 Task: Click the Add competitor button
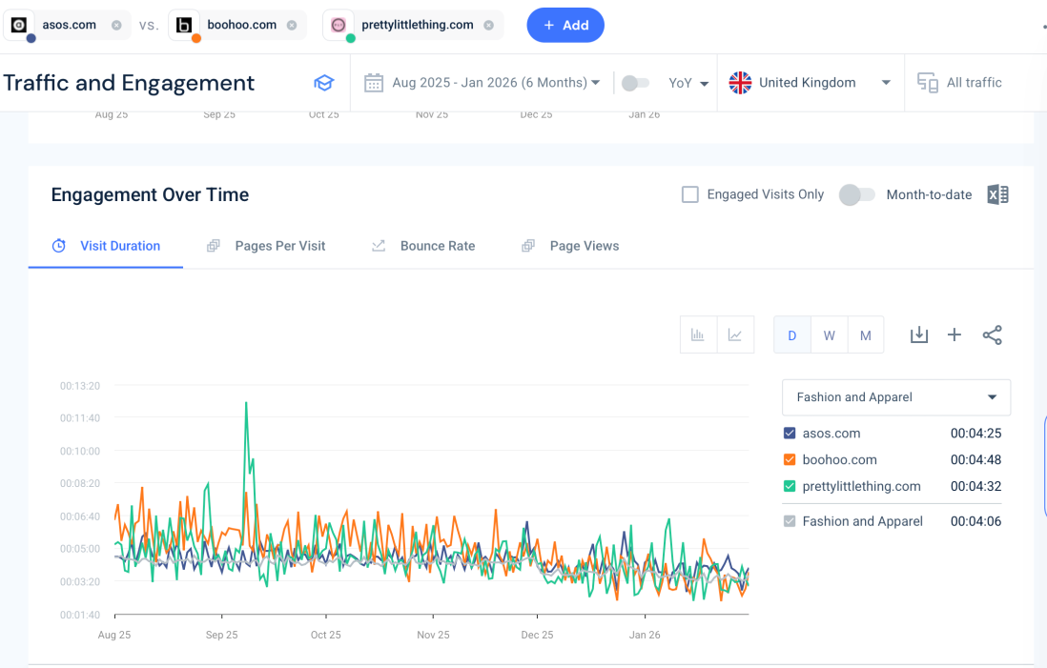click(565, 26)
